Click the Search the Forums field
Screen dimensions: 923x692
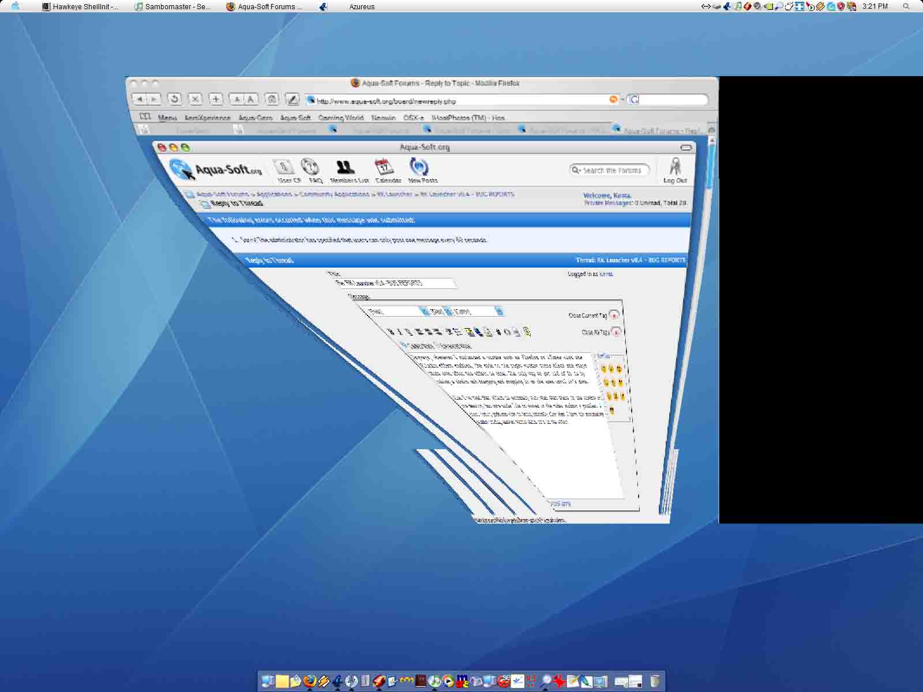610,170
